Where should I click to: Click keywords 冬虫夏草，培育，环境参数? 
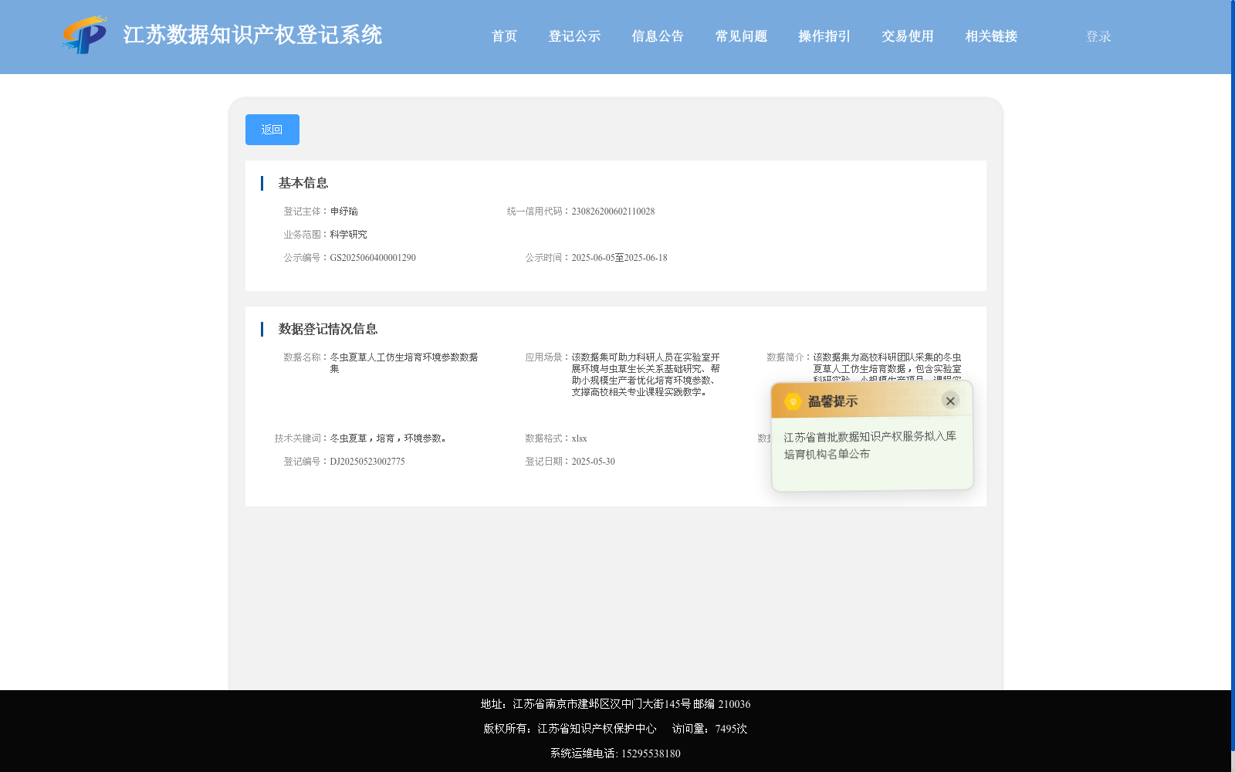click(x=388, y=438)
